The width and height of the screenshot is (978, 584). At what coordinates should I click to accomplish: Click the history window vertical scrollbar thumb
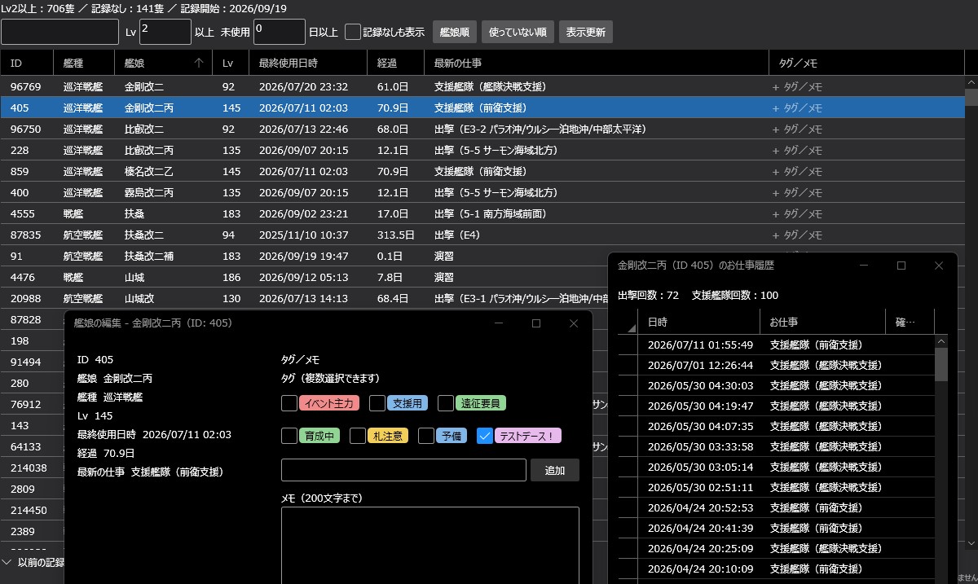(x=941, y=364)
